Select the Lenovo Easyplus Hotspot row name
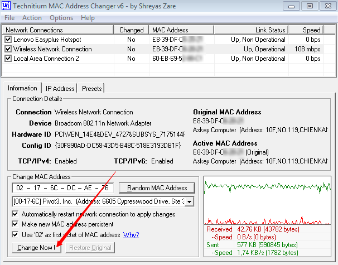The width and height of the screenshot is (338, 265). (47, 40)
